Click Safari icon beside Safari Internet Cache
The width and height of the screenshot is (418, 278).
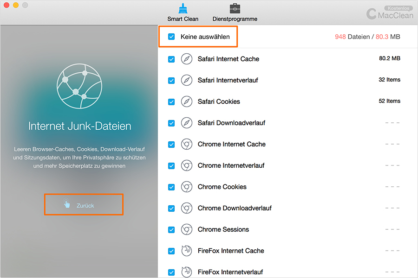(187, 59)
